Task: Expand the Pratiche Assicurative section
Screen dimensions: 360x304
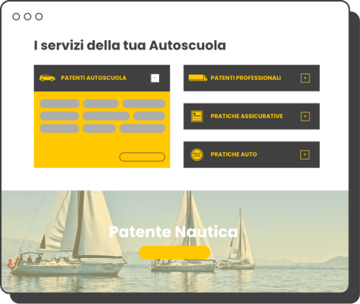Action: point(305,116)
